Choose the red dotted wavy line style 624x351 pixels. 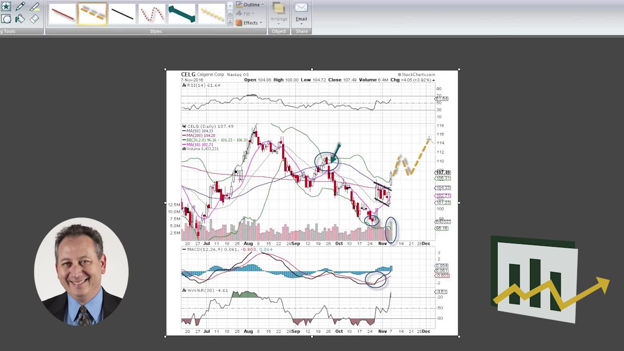pos(151,14)
